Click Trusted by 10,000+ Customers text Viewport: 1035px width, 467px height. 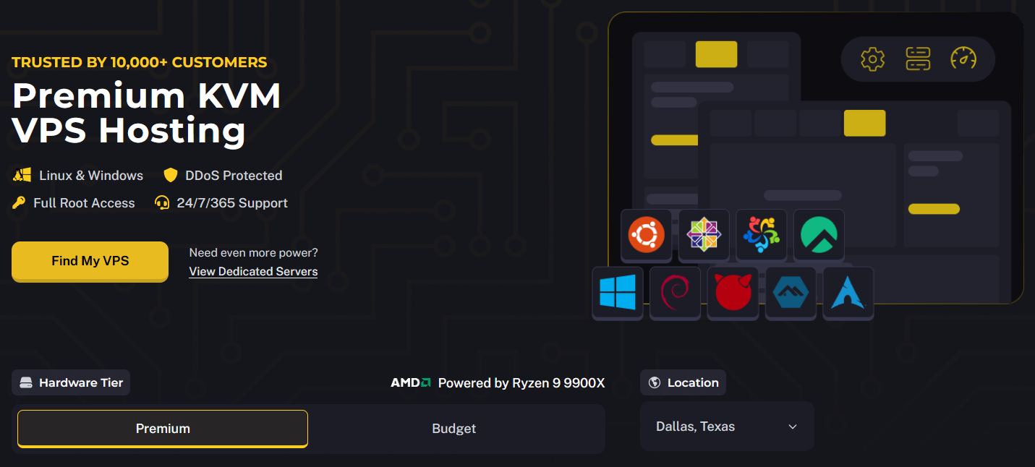(x=140, y=62)
